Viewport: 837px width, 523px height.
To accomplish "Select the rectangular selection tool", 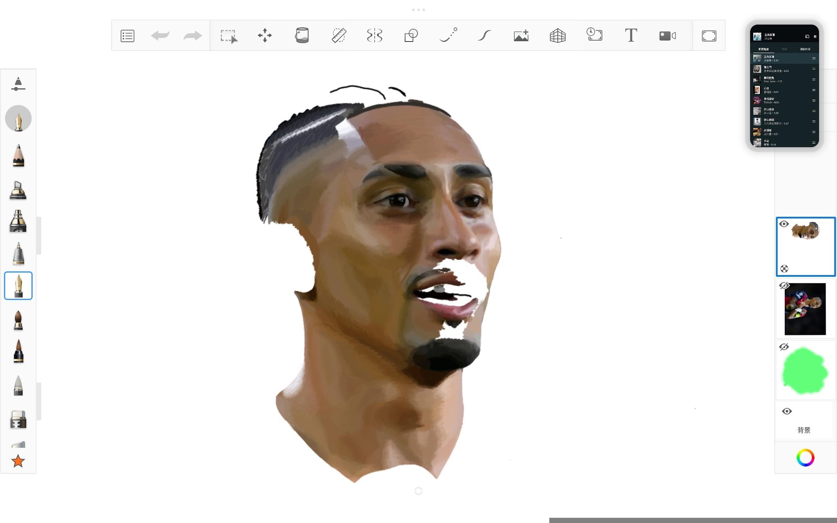I will (x=229, y=35).
